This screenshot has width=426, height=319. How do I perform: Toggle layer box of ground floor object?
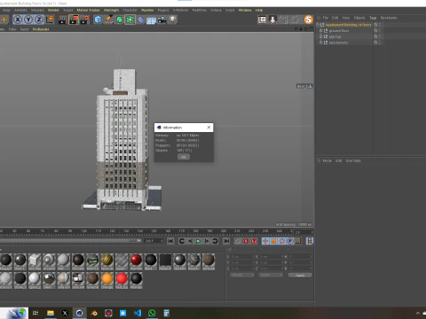375,31
